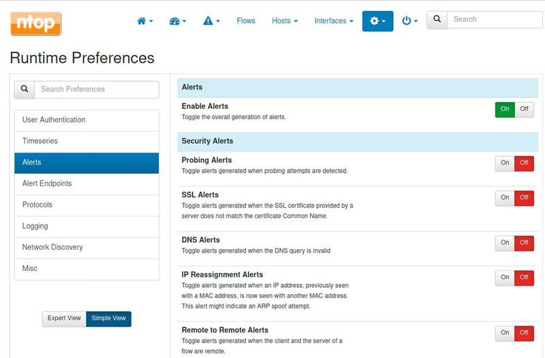This screenshot has width=545, height=358.
Task: Focus the Search Preferences field
Action: [x=97, y=89]
